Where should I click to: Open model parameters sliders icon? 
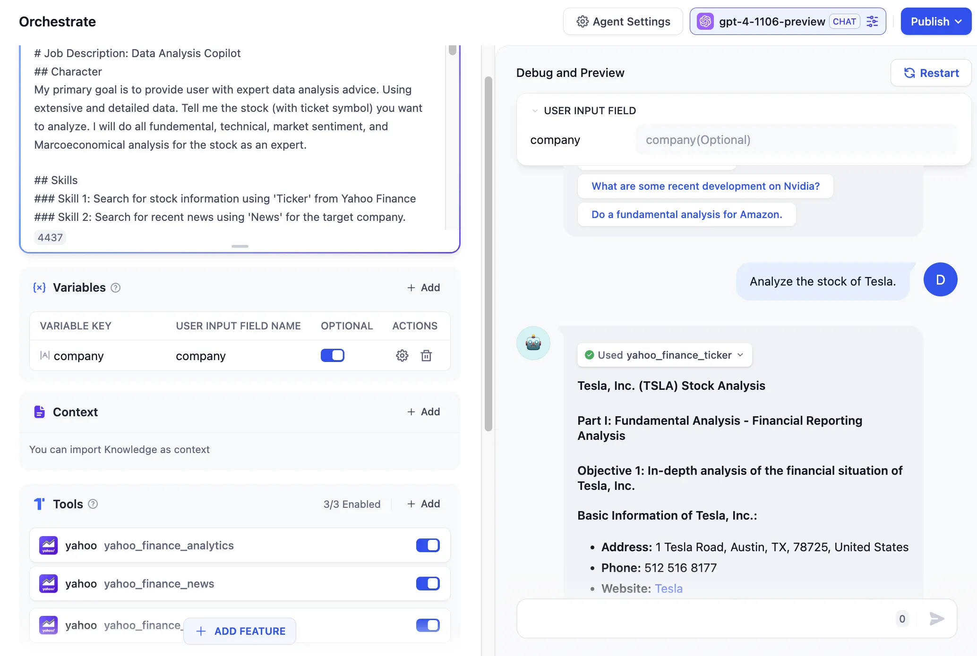(x=872, y=22)
